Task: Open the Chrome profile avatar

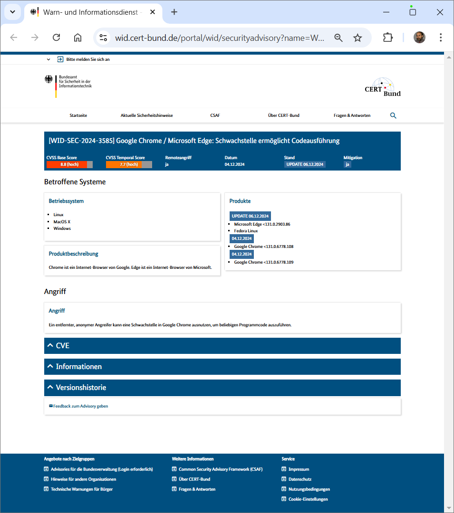Action: point(419,38)
